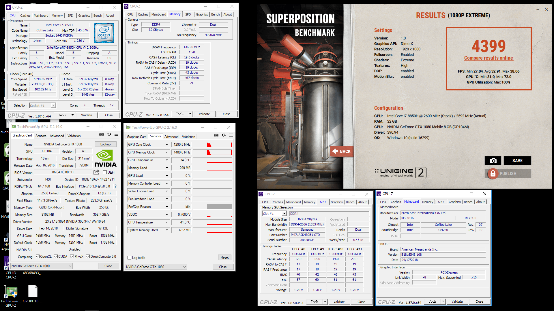This screenshot has width=554, height=311.
Task: Click the CPU-Z Memory window title icon
Action: point(126,6)
